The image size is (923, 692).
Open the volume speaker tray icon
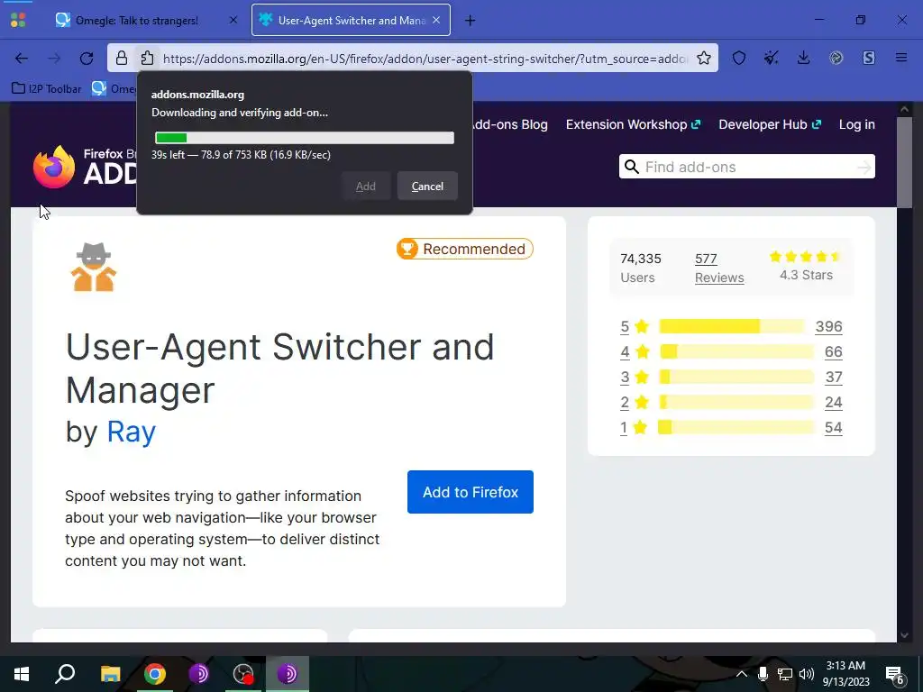click(x=807, y=674)
